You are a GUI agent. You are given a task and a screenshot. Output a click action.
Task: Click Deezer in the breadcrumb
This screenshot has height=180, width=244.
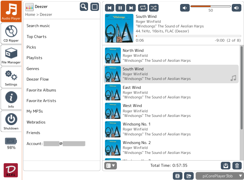[x=46, y=15]
